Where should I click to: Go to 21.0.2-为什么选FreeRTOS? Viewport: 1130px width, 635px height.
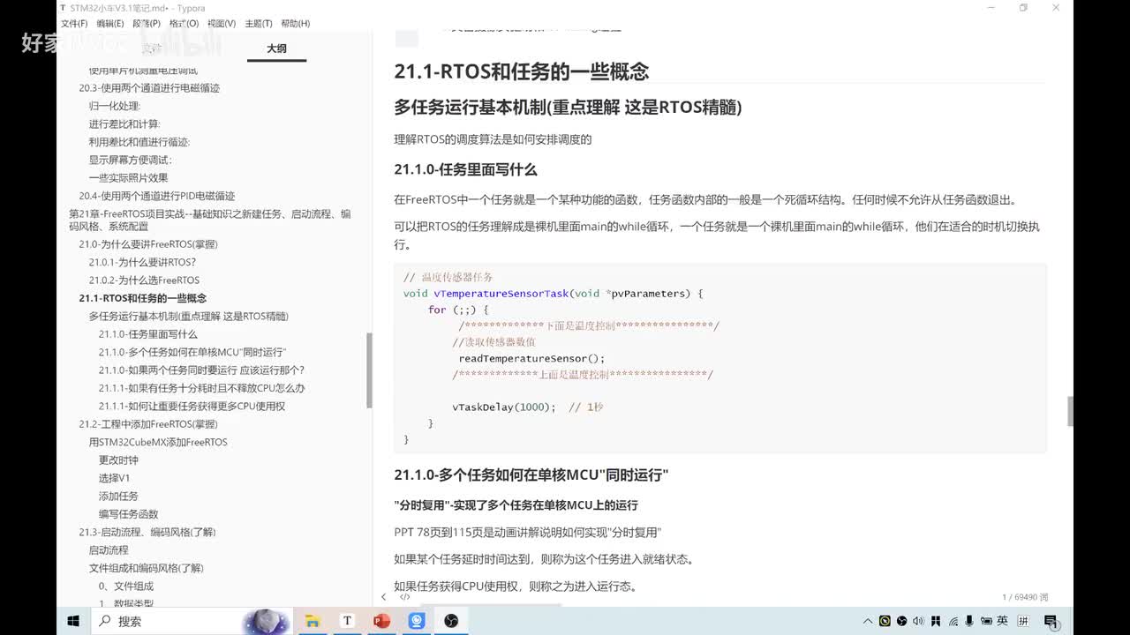point(144,280)
